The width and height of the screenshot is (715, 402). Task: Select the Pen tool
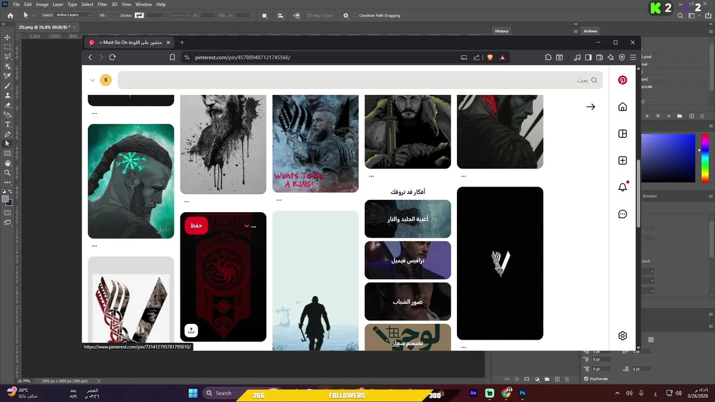tap(7, 134)
